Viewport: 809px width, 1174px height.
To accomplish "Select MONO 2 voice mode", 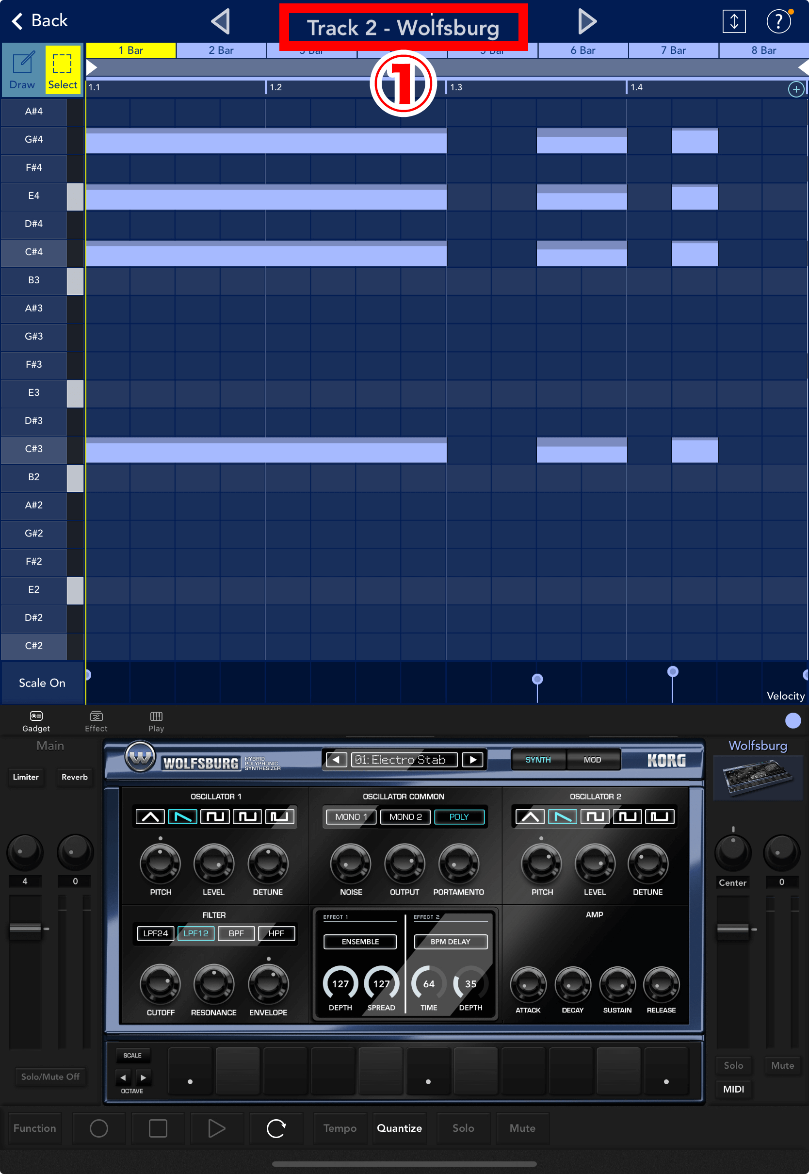I will tap(405, 816).
